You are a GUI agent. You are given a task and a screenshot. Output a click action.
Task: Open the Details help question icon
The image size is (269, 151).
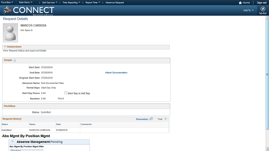coord(15,60)
